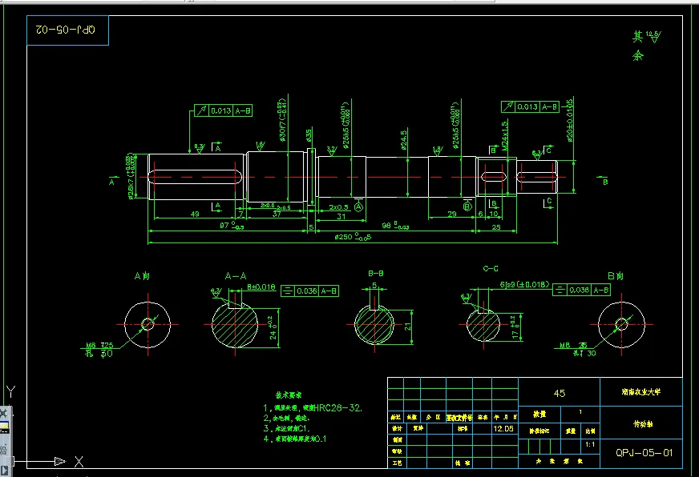Image resolution: width=699 pixels, height=477 pixels.
Task: Click the C-C section view label
Action: (x=491, y=268)
